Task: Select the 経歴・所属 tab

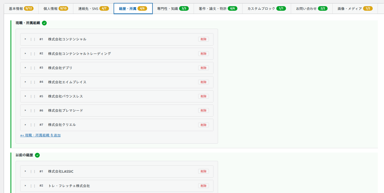Action: pos(133,9)
